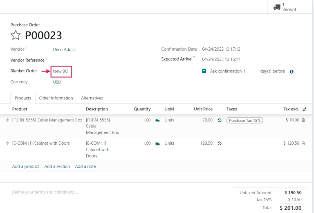Open forecast chart for Cabinet with Doors
The image size is (314, 213).
pyautogui.click(x=157, y=143)
